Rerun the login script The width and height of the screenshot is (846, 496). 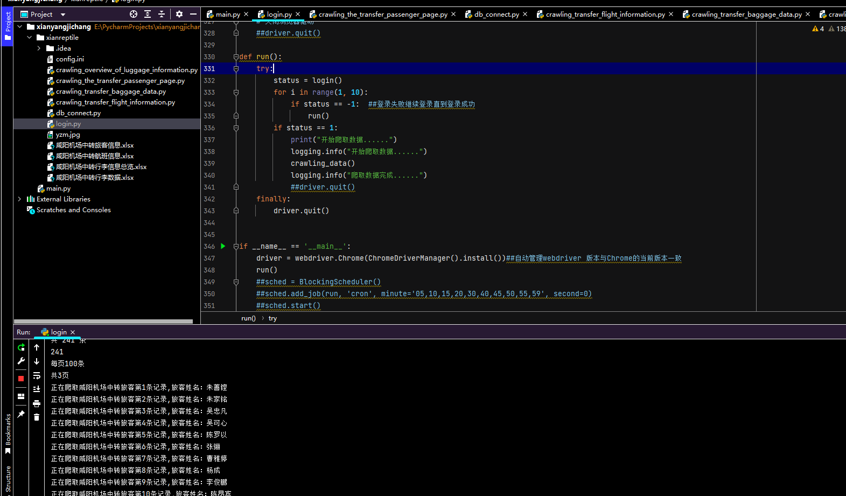click(21, 347)
